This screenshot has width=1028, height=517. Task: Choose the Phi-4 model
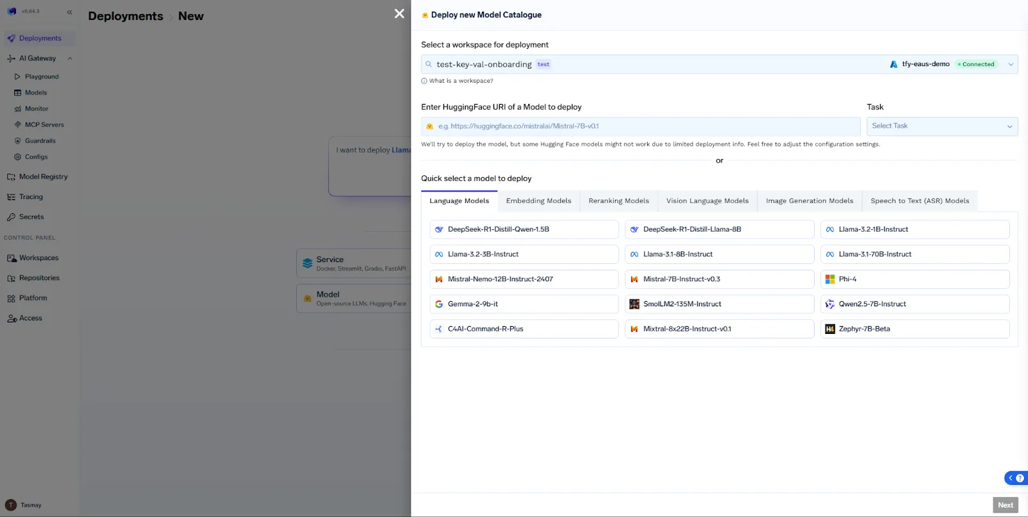[915, 279]
